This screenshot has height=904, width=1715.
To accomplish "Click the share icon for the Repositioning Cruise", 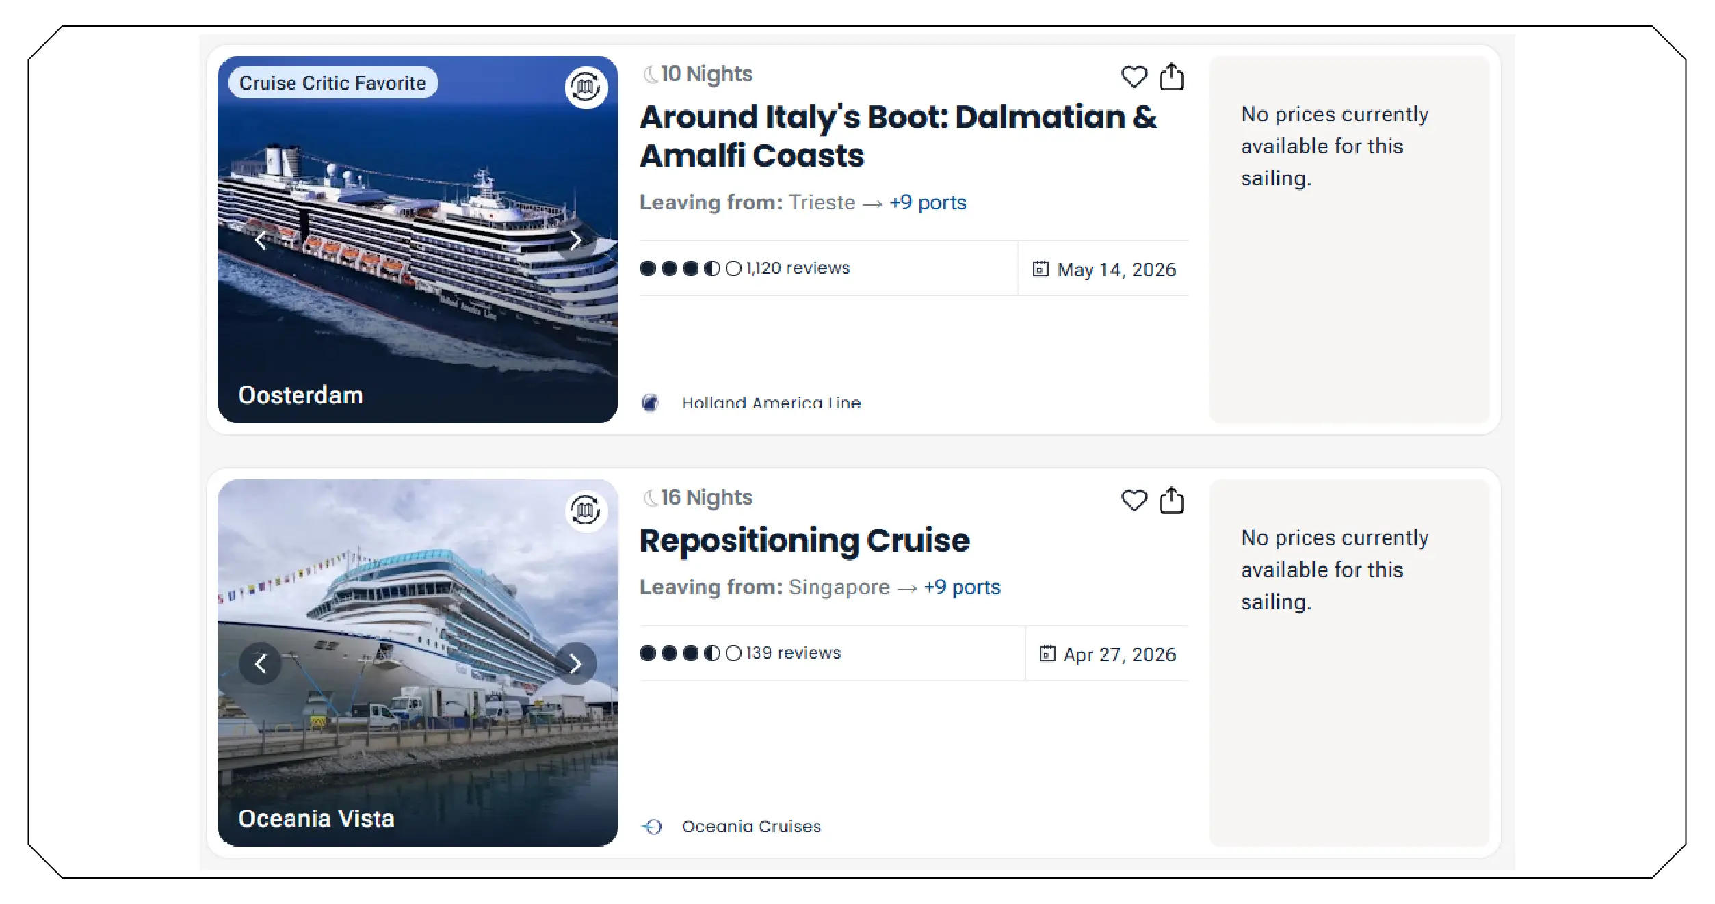I will (1173, 501).
